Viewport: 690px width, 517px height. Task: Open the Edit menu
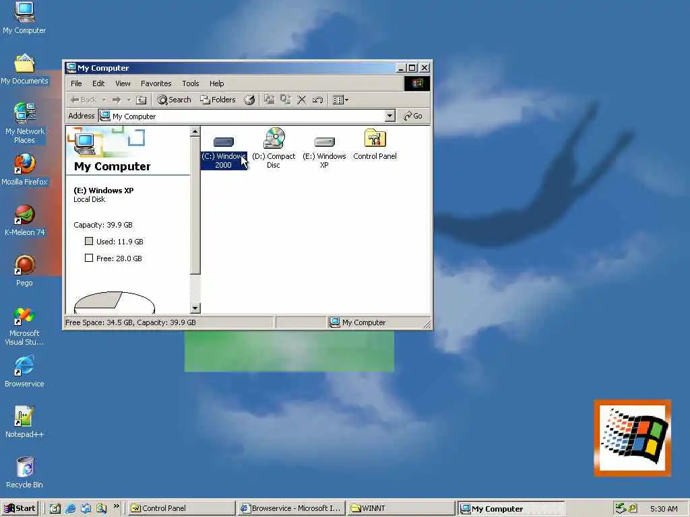98,83
